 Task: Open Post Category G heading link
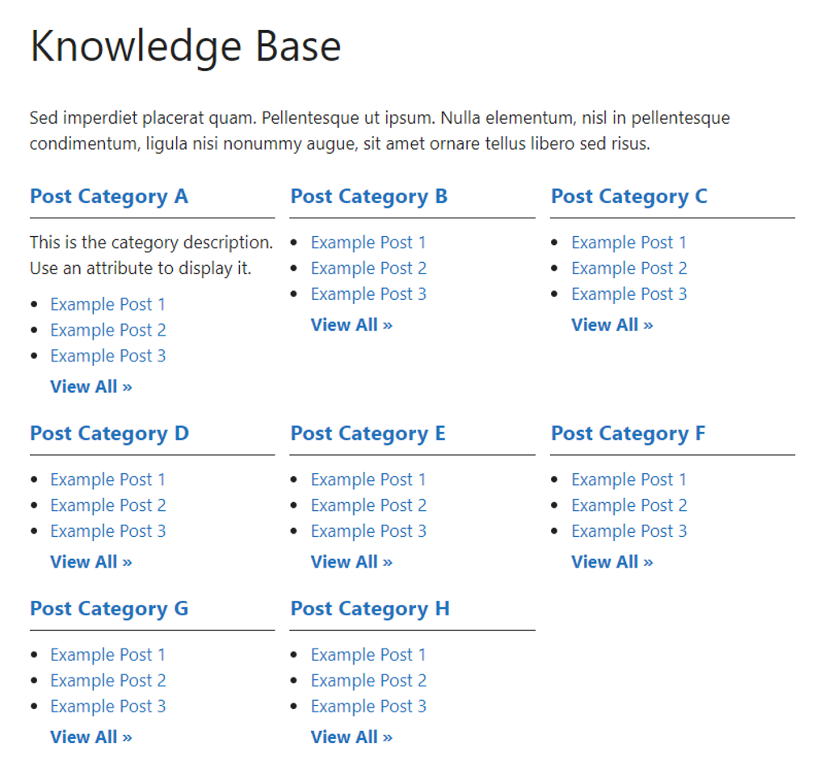(109, 609)
